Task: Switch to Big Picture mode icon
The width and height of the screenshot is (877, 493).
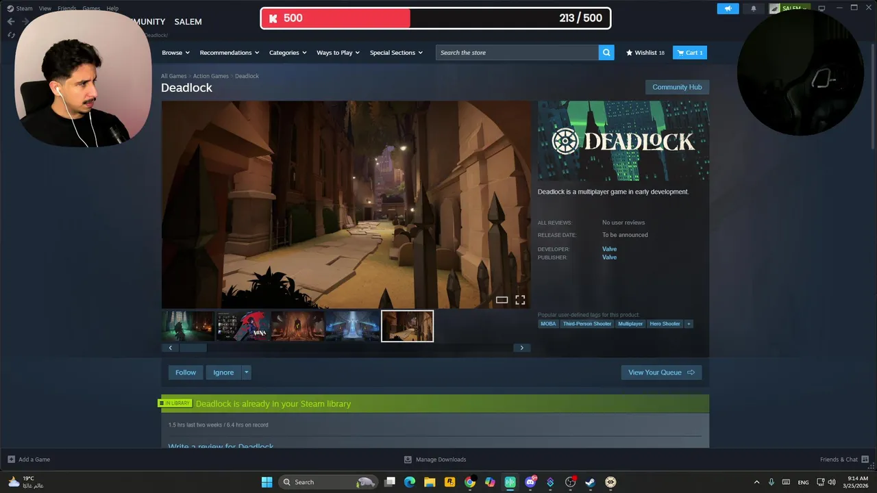Action: (x=822, y=8)
